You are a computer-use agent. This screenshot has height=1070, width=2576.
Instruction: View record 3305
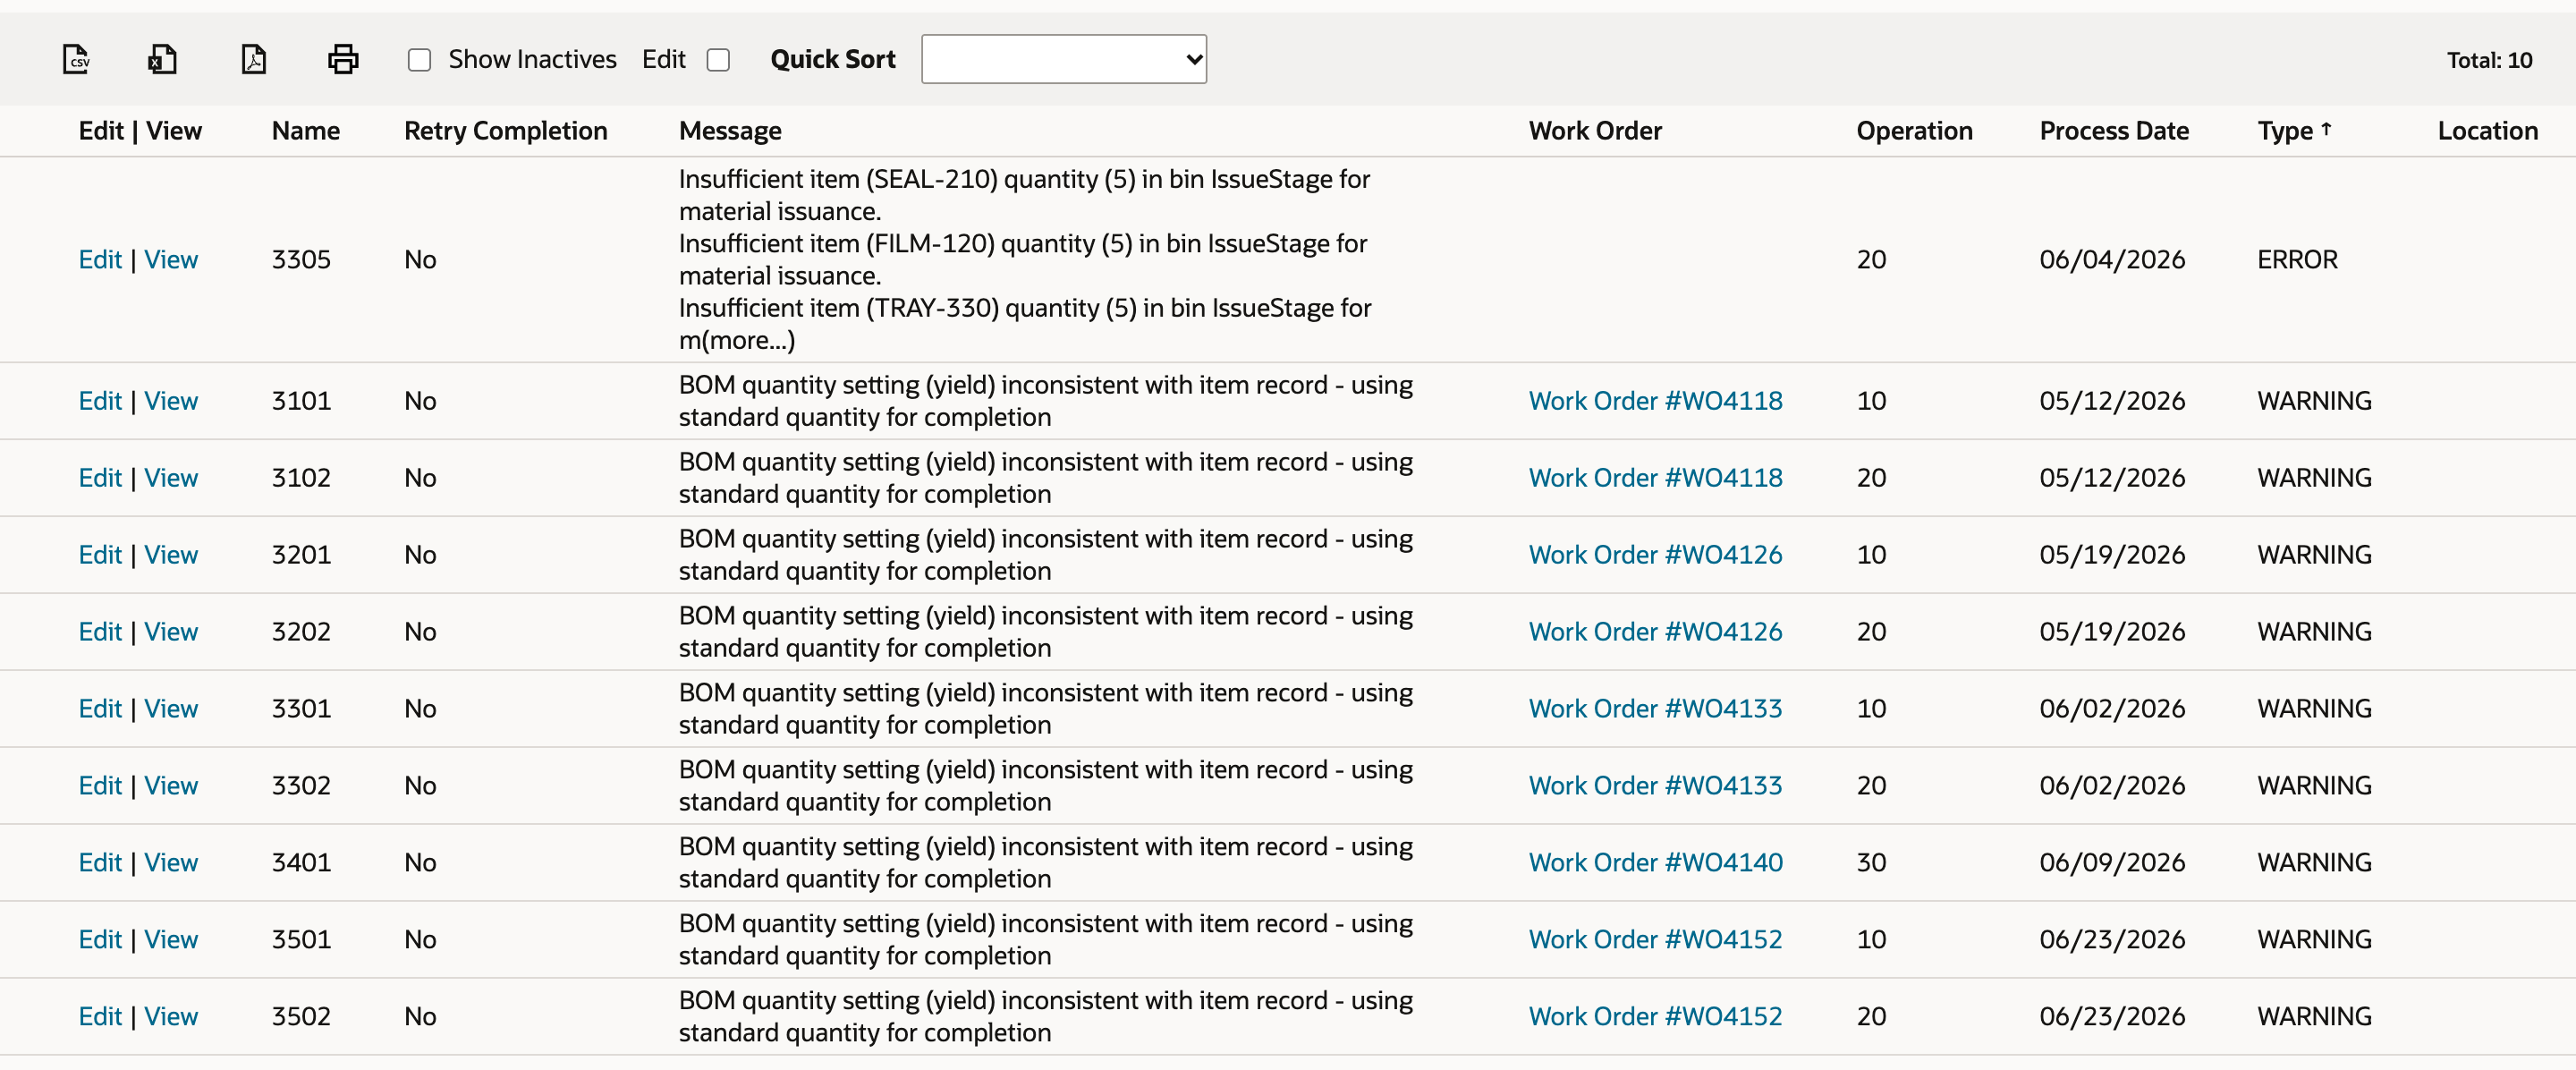171,260
